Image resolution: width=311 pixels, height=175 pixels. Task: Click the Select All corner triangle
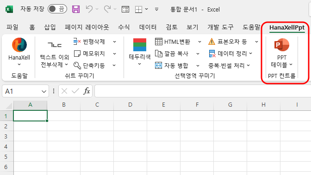[x=8, y=105]
